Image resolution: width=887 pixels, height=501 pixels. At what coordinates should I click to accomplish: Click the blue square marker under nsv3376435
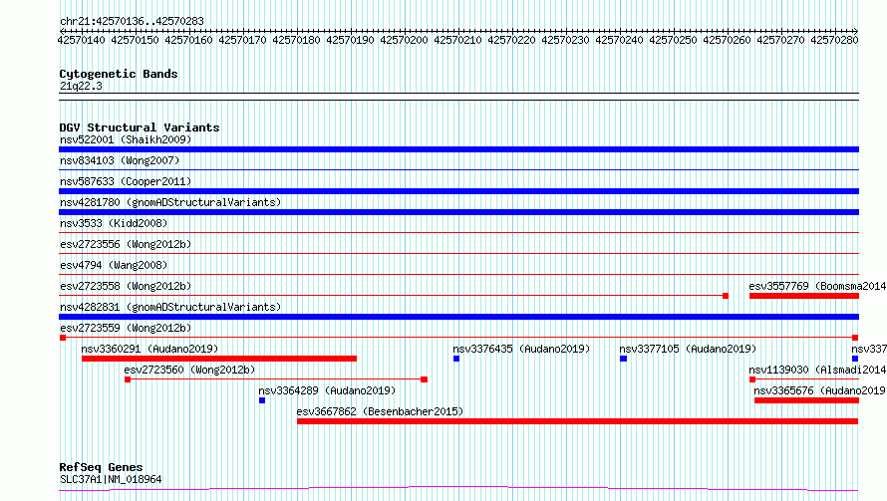tap(456, 359)
